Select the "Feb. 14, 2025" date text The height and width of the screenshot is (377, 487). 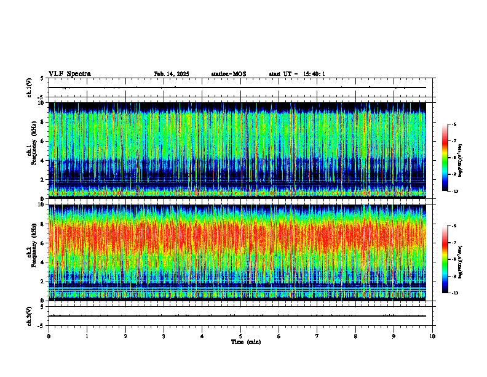(172, 74)
